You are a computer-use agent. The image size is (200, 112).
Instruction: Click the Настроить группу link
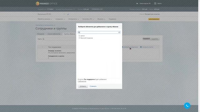pyautogui.click(x=148, y=47)
